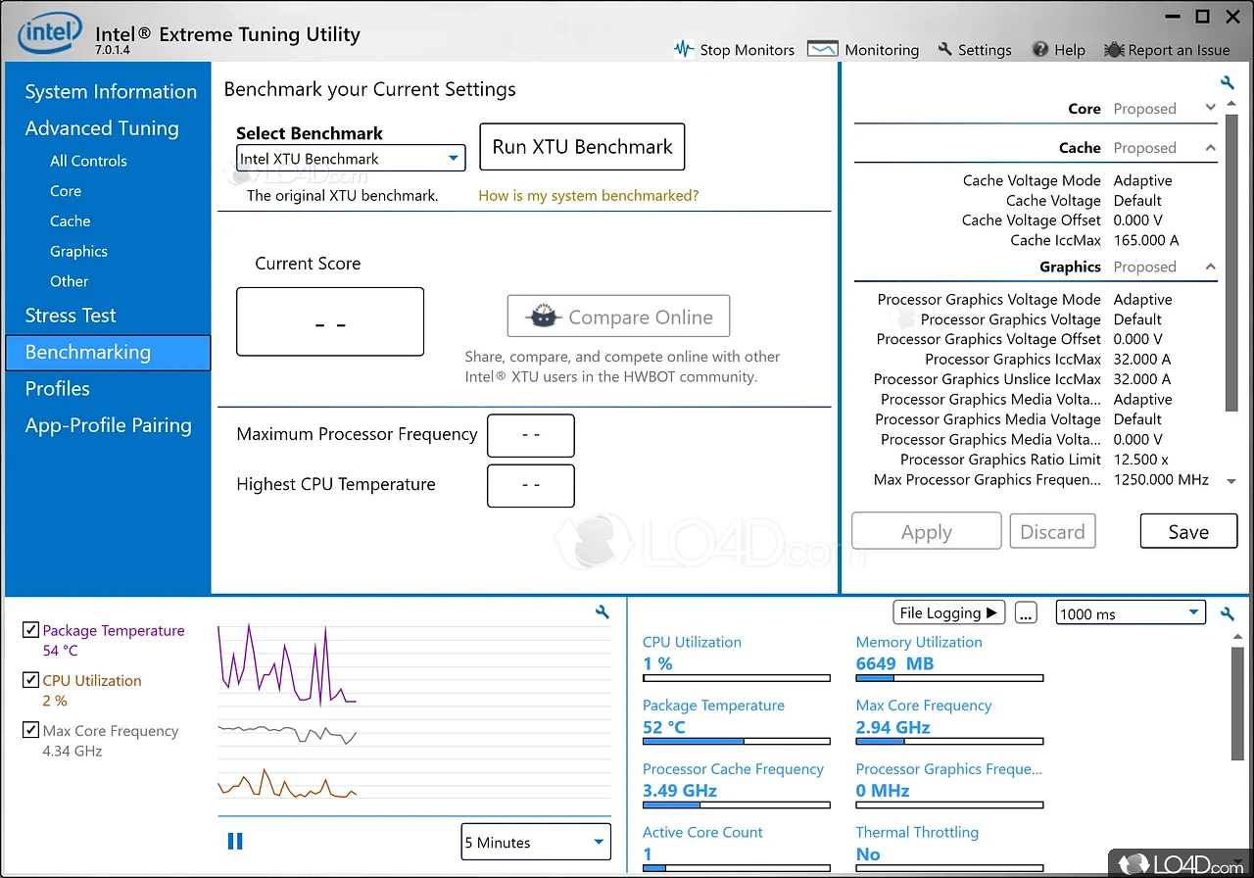Click the Discard button
The width and height of the screenshot is (1254, 878).
click(1052, 531)
